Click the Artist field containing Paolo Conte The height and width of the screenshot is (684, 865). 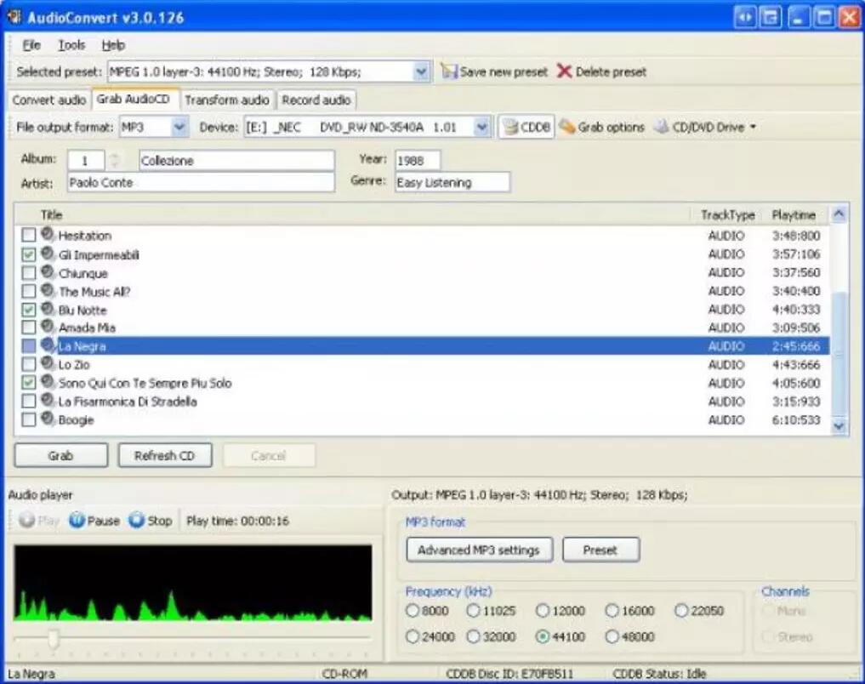[201, 183]
